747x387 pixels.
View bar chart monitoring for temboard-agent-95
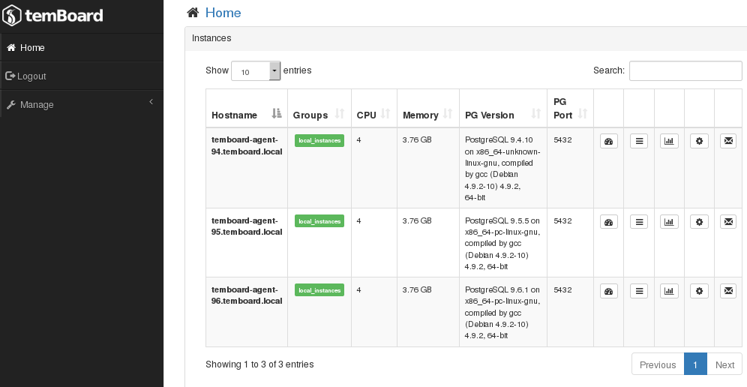(x=669, y=222)
